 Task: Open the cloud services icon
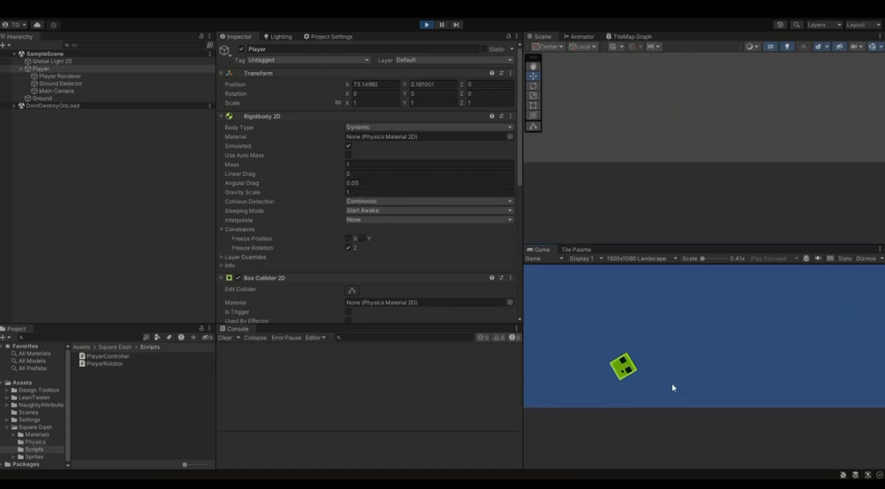[x=37, y=25]
